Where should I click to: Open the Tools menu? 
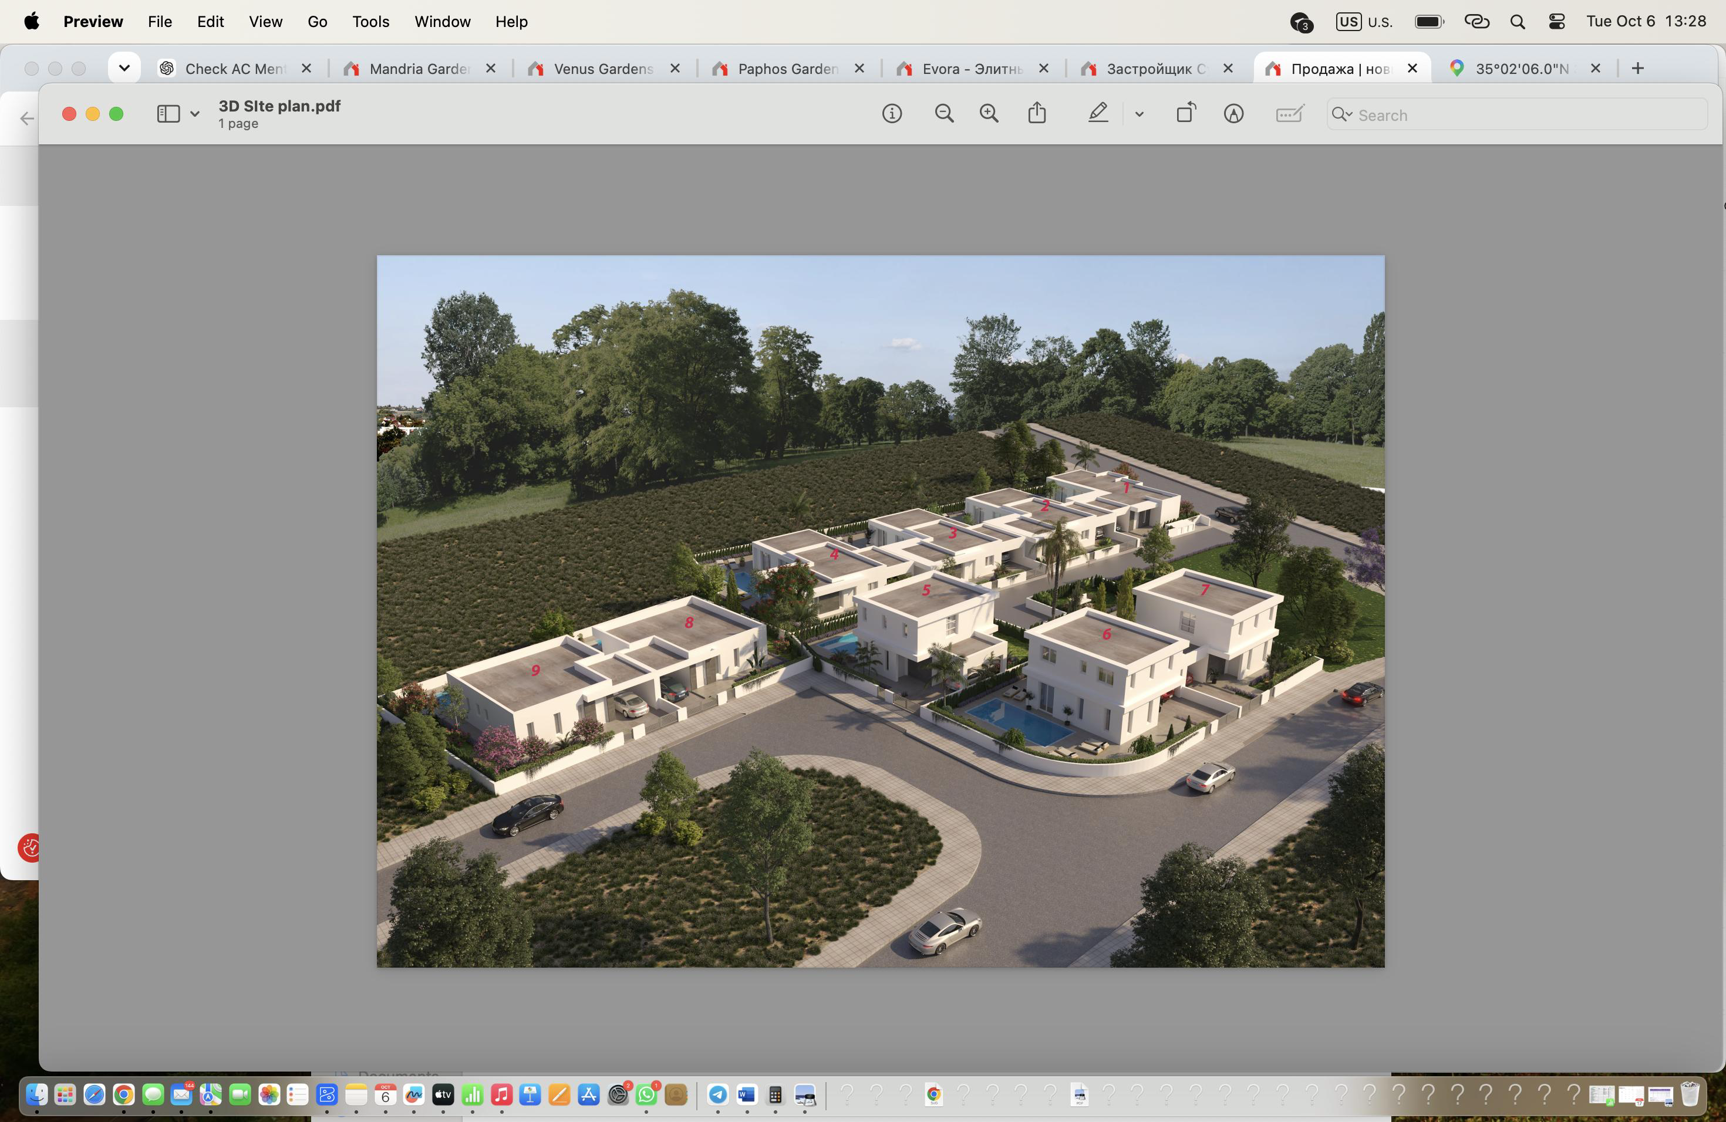coord(370,22)
